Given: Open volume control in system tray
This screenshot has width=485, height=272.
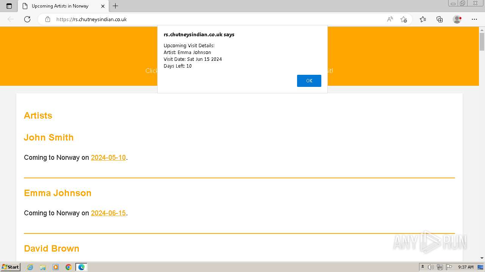Looking at the screenshot, I should [x=431, y=267].
